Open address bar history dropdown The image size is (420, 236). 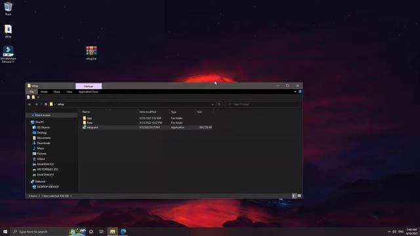pyautogui.click(x=213, y=104)
